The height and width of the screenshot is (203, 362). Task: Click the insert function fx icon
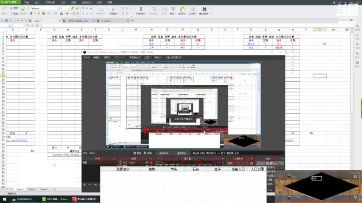(37, 25)
